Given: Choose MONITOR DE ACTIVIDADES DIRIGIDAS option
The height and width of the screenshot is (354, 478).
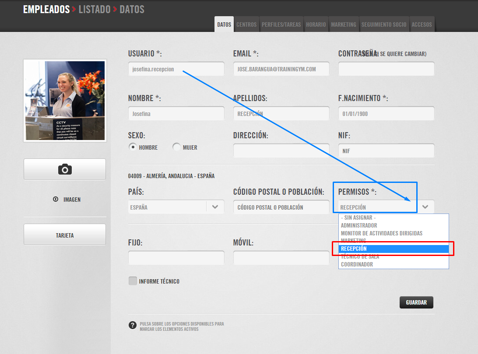Looking at the screenshot, I should click(x=394, y=233).
